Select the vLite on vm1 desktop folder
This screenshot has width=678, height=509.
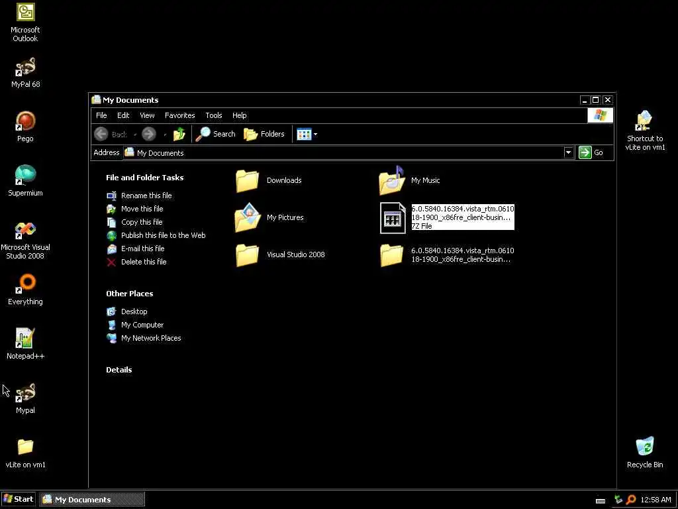coord(25,453)
